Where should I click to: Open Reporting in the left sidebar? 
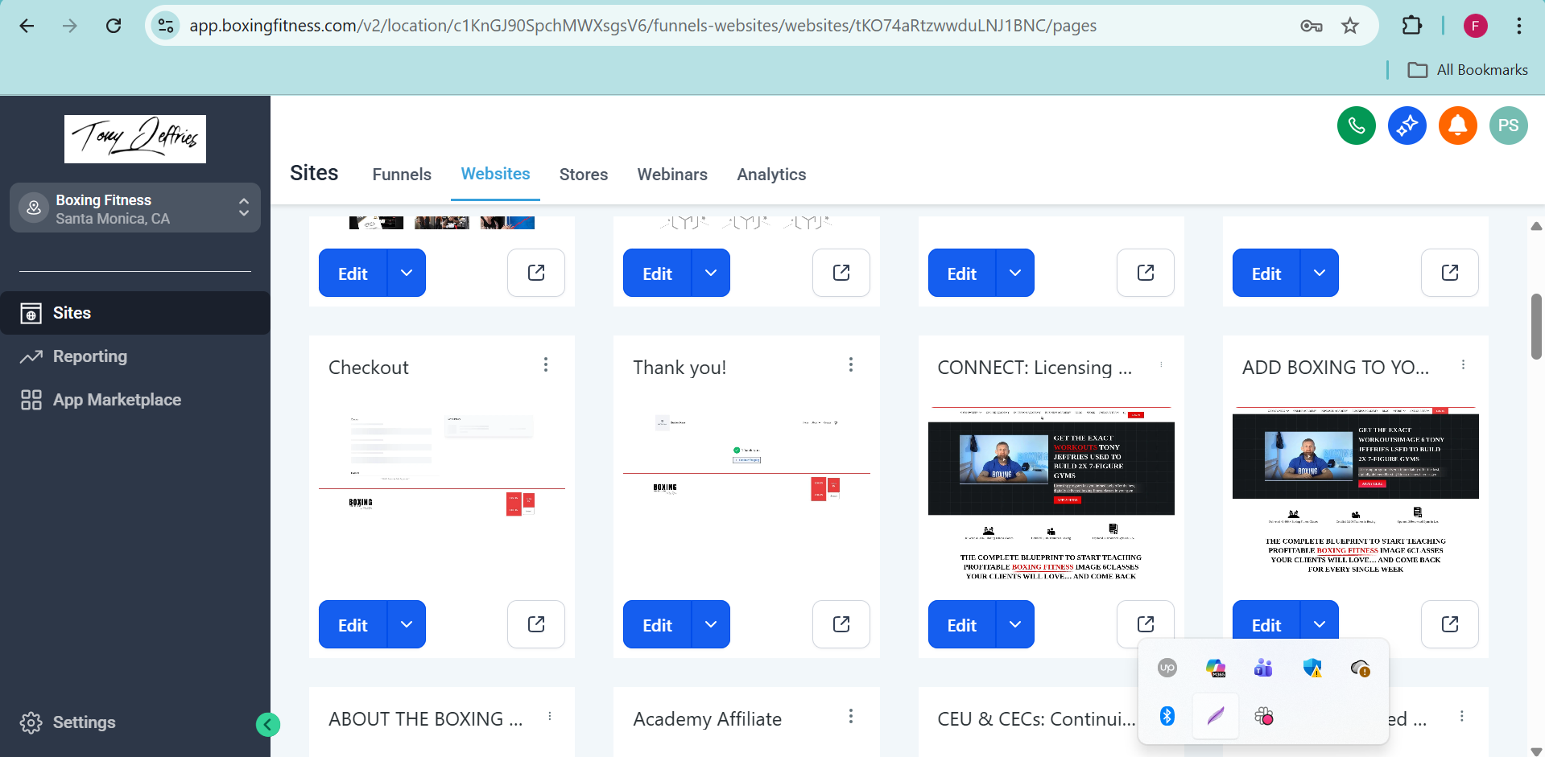coord(89,356)
